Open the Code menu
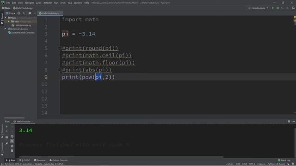This screenshot has width=296, height=166. pyautogui.click(x=38, y=3)
